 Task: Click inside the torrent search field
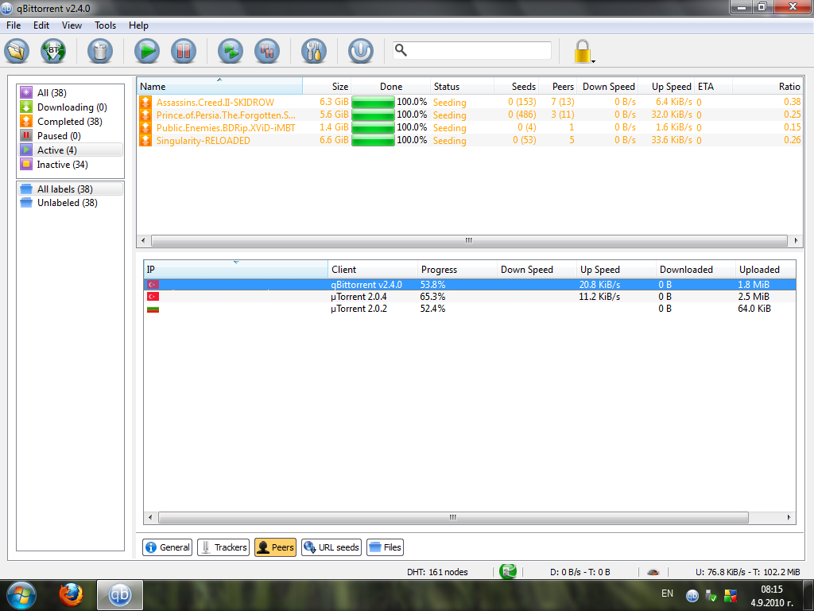click(x=472, y=50)
